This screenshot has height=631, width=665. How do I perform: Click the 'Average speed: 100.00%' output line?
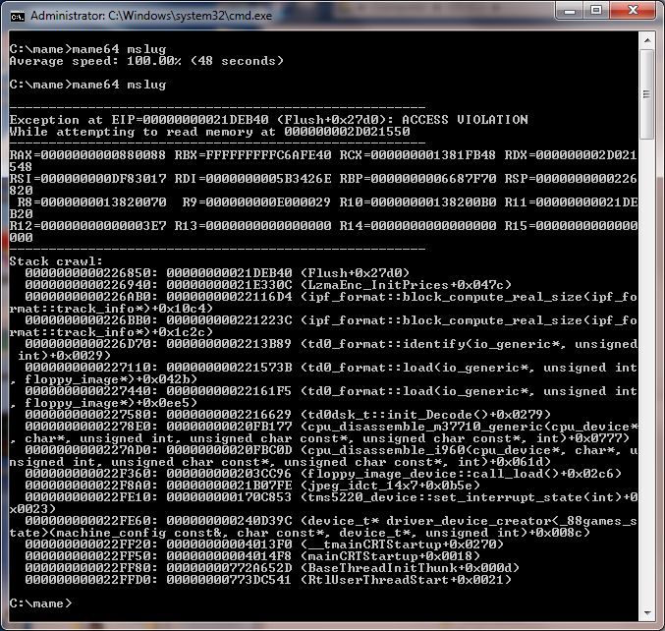pos(147,61)
